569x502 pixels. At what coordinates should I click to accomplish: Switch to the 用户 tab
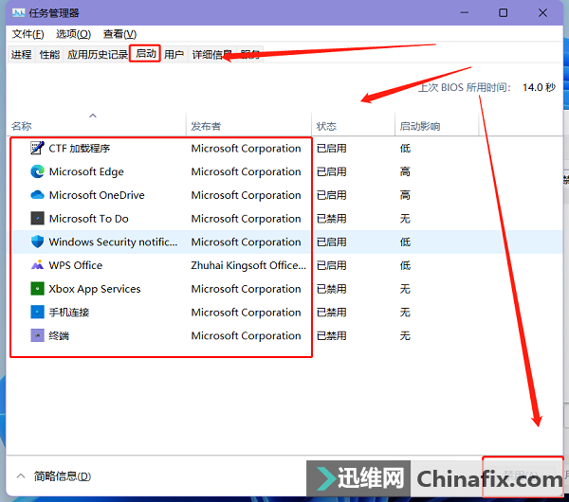174,54
